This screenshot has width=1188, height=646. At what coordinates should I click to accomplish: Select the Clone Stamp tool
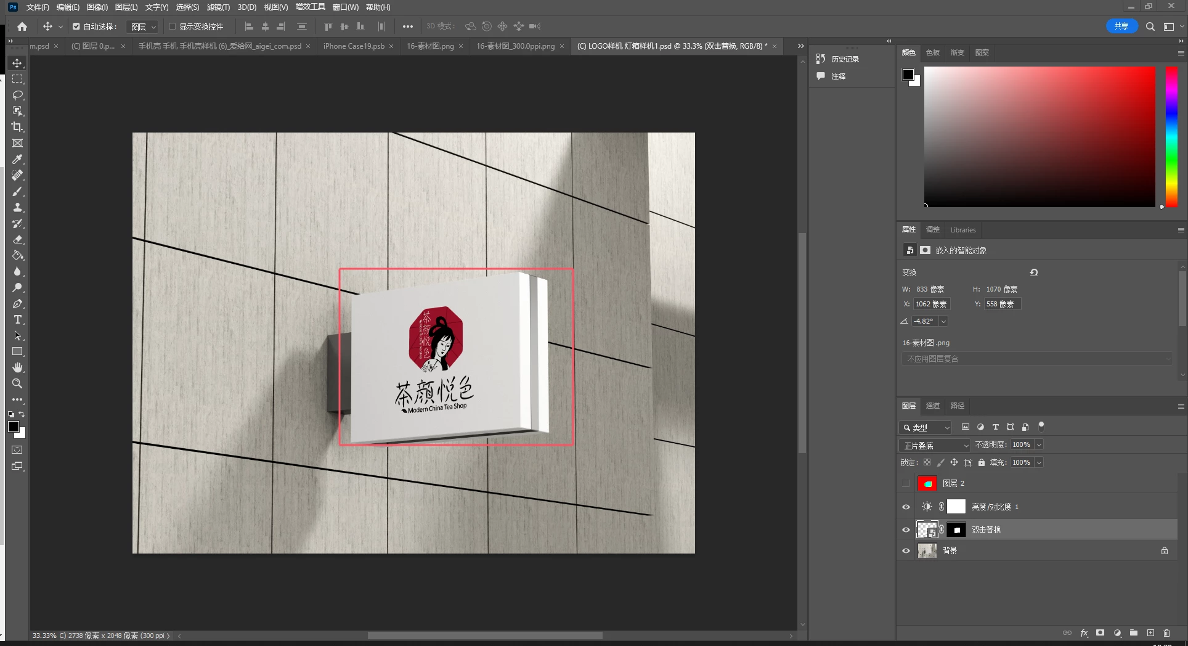point(17,207)
